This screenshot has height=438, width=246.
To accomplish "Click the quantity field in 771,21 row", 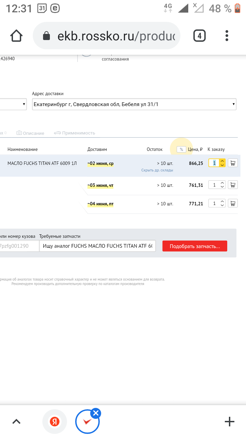I will click(x=214, y=203).
